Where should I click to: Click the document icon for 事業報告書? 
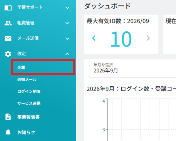click(8, 117)
